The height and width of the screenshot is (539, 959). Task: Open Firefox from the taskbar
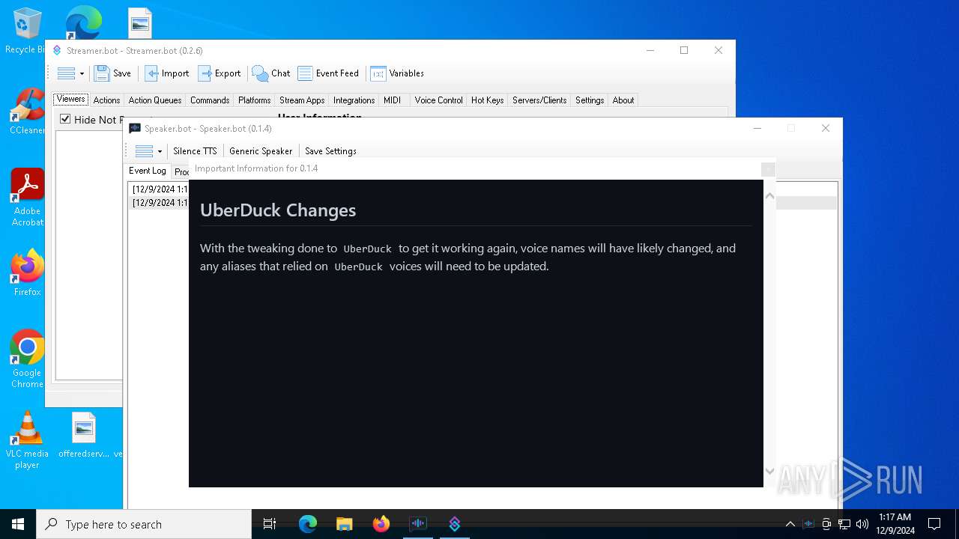tap(381, 524)
